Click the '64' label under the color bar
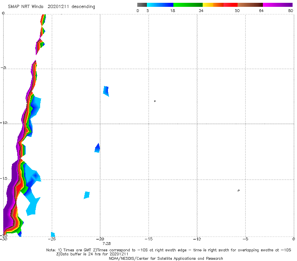Screen dimensions: 297x261 pyautogui.click(x=261, y=10)
